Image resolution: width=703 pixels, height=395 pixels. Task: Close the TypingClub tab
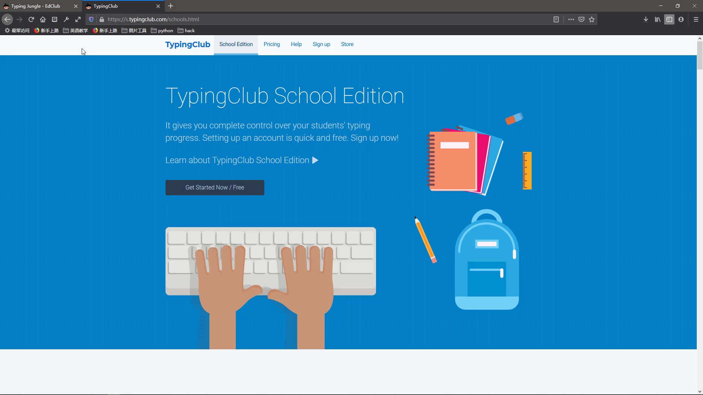click(158, 6)
